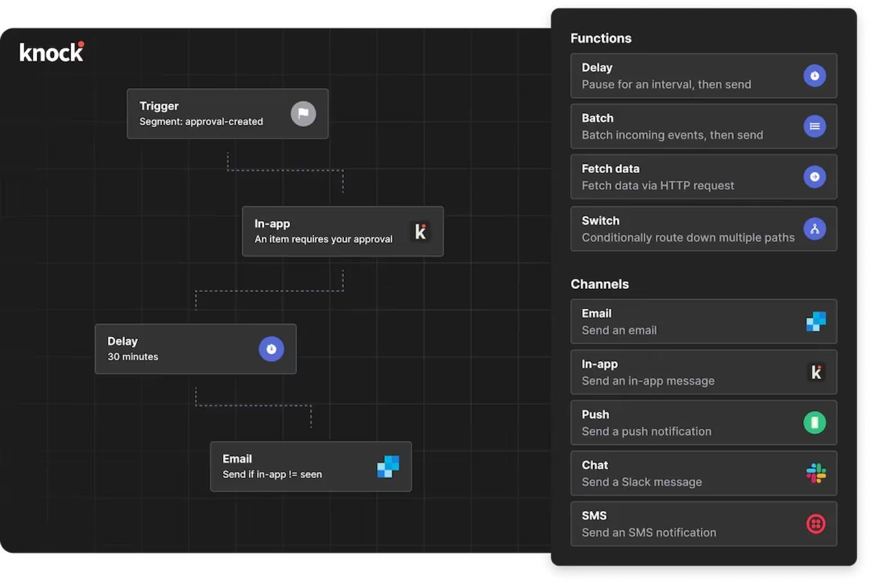Click the clock icon on the Delay workflow node
The width and height of the screenshot is (870, 583).
[271, 349]
